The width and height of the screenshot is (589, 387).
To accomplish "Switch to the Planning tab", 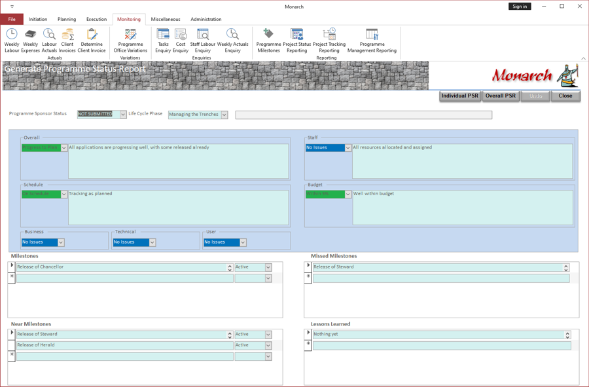I will (67, 19).
